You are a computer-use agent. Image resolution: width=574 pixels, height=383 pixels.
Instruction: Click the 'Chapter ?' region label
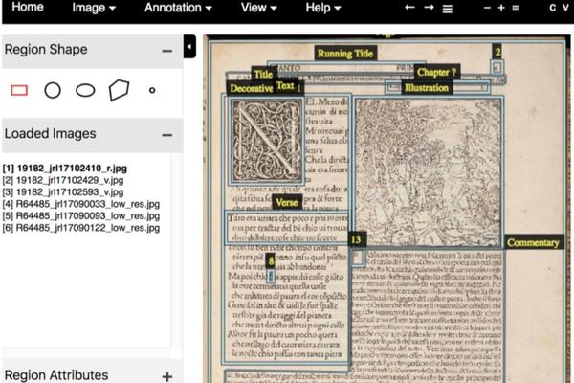pyautogui.click(x=436, y=72)
